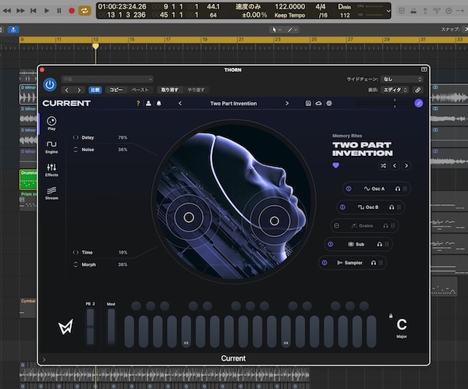Go to beginning of project

[x=33, y=11]
